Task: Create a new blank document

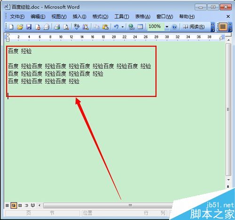Action: coord(11,27)
